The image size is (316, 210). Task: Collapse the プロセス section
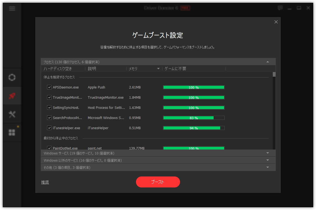pos(268,62)
